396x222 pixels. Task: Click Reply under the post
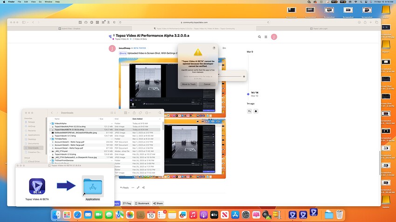(x=124, y=188)
